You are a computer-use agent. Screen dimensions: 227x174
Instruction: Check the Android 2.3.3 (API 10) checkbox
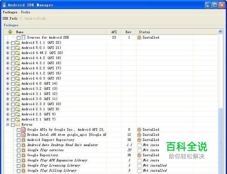(13, 104)
